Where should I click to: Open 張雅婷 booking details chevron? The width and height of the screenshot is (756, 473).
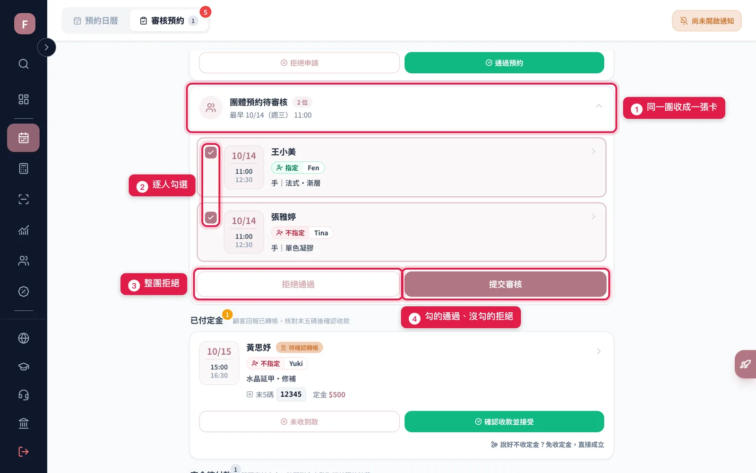click(593, 217)
